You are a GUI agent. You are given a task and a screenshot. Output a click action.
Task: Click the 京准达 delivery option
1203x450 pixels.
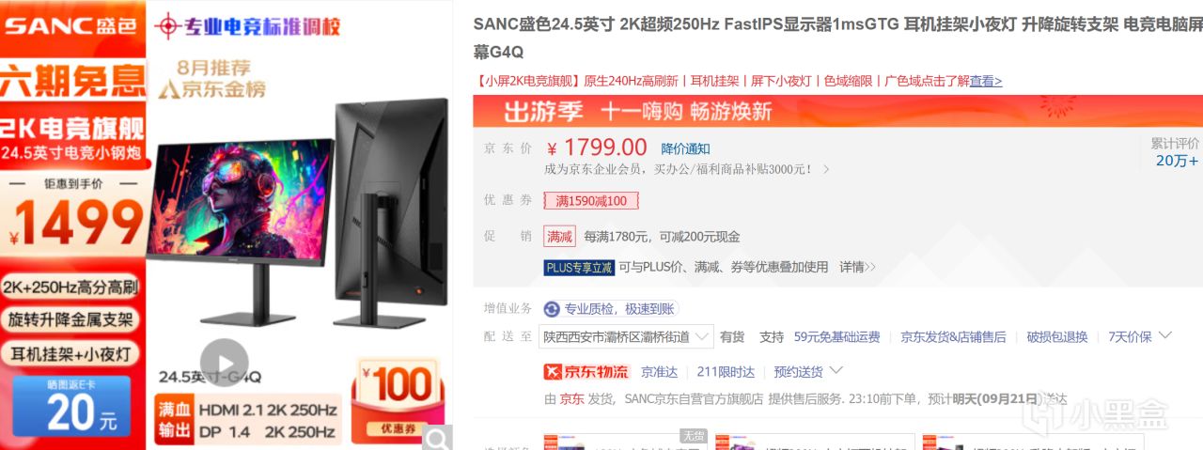tap(658, 371)
